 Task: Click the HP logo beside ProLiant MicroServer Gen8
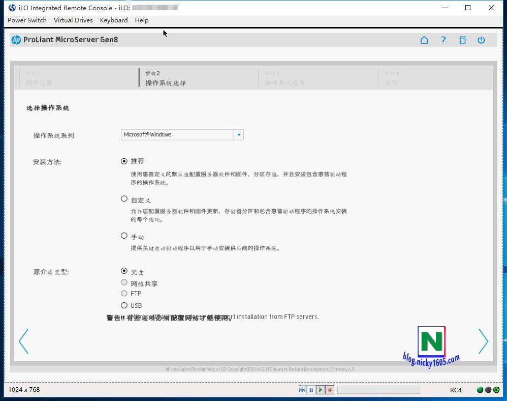click(16, 40)
